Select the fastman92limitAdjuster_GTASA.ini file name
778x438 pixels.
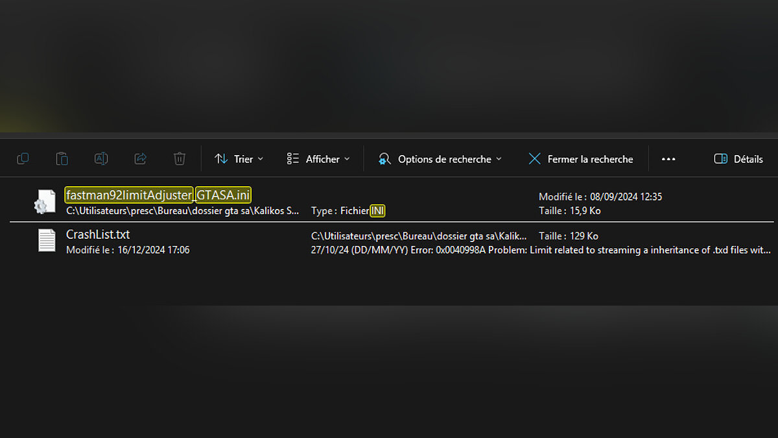tap(158, 195)
